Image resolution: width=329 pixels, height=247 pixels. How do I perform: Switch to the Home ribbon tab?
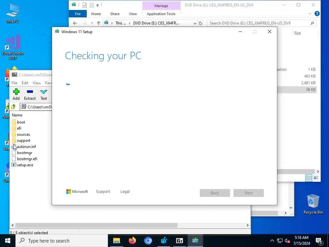(96, 14)
